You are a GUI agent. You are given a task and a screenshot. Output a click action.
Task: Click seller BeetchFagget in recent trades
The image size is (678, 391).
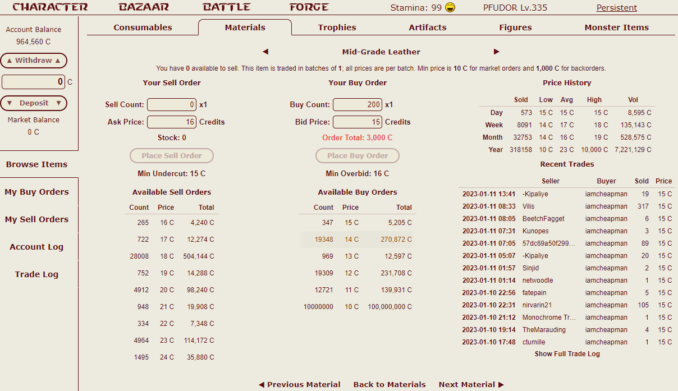pyautogui.click(x=543, y=219)
